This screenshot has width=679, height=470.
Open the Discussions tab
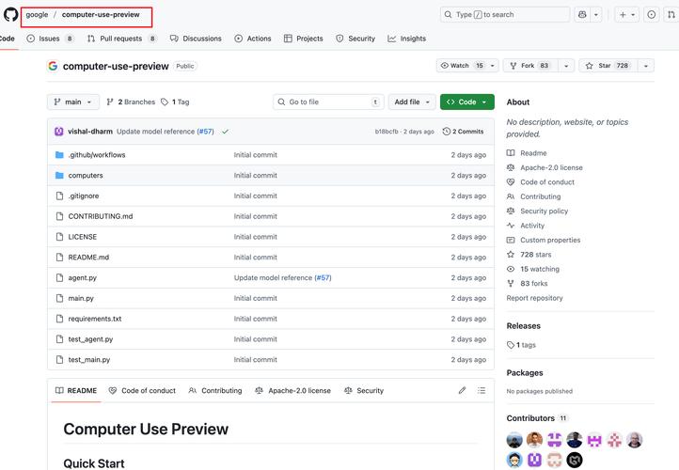(x=196, y=39)
